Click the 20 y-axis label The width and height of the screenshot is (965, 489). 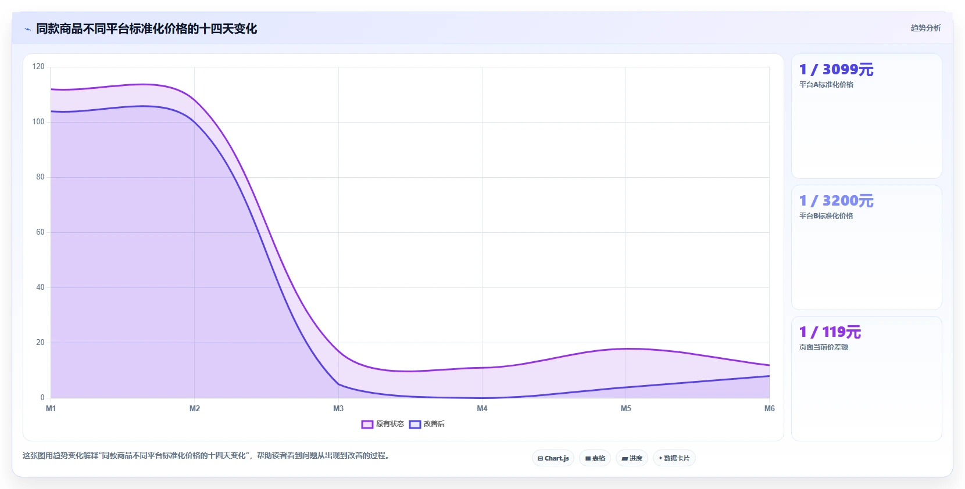click(x=40, y=343)
